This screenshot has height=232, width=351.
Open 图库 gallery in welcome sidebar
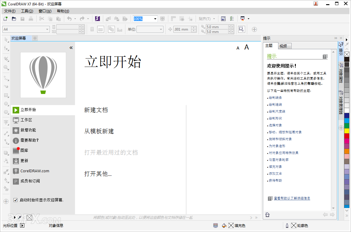[43, 150]
